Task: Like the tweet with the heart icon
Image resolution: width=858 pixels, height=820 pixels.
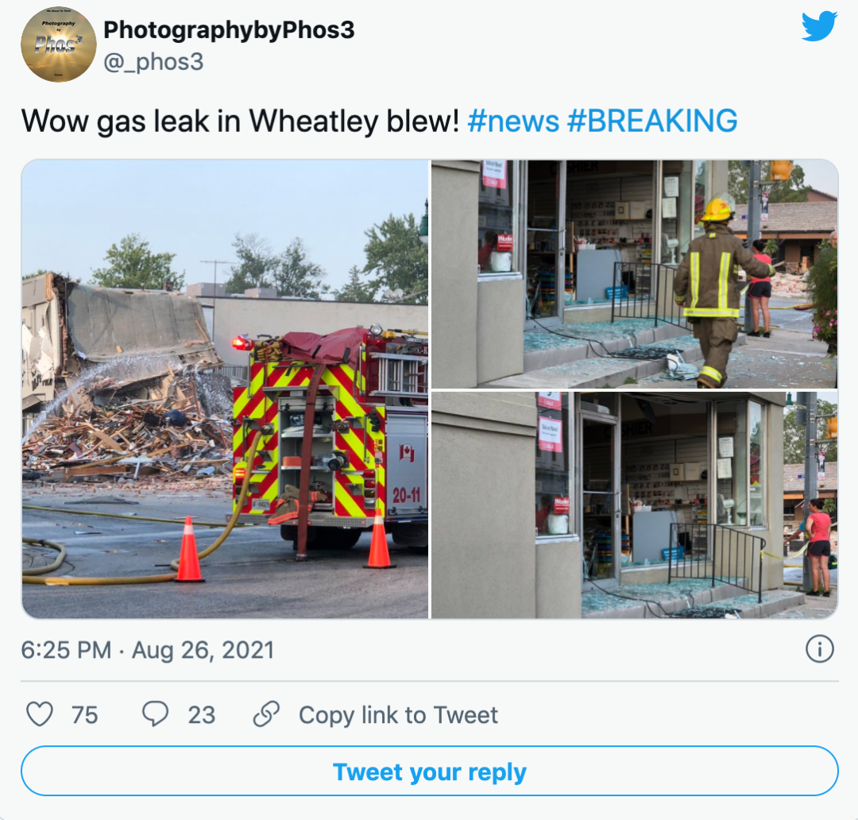Action: point(40,714)
